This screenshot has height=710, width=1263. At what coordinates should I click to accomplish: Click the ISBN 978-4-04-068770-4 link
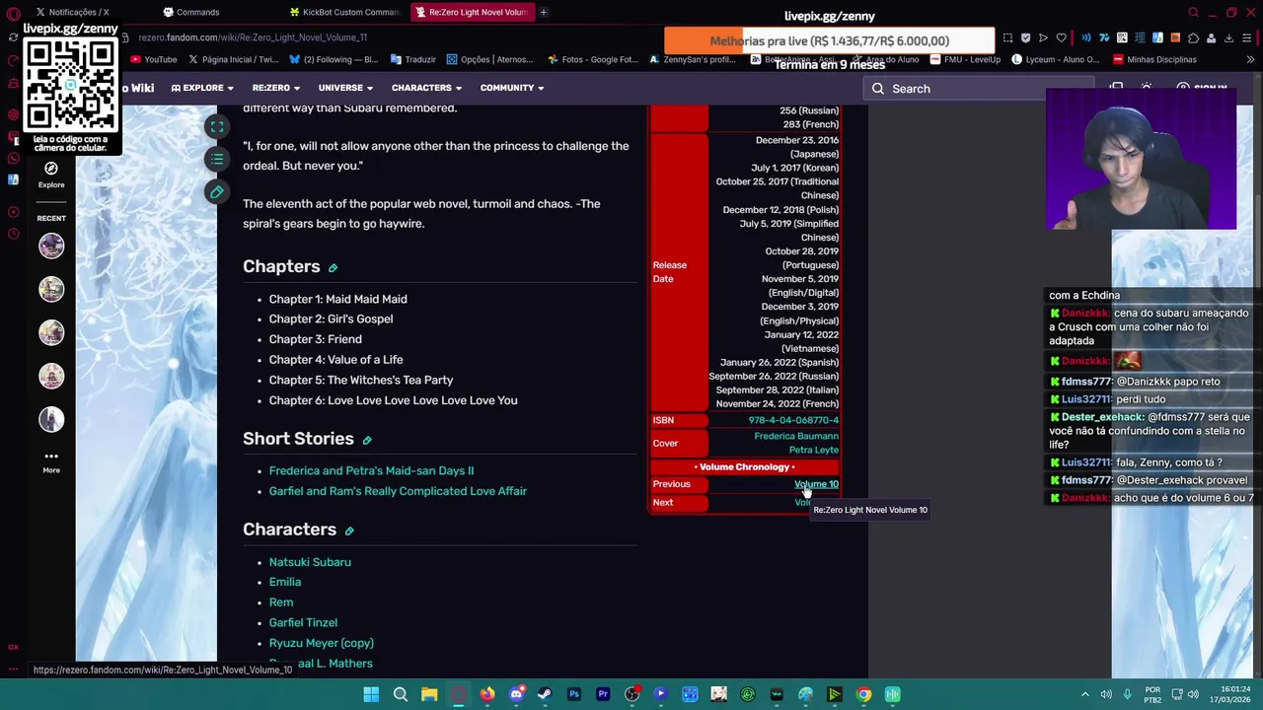(793, 420)
